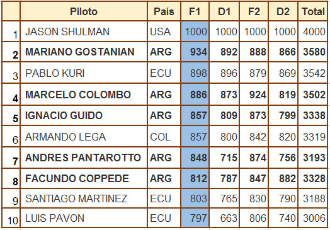Select the Piloto column header
The width and height of the screenshot is (330, 230).
[x=84, y=11]
